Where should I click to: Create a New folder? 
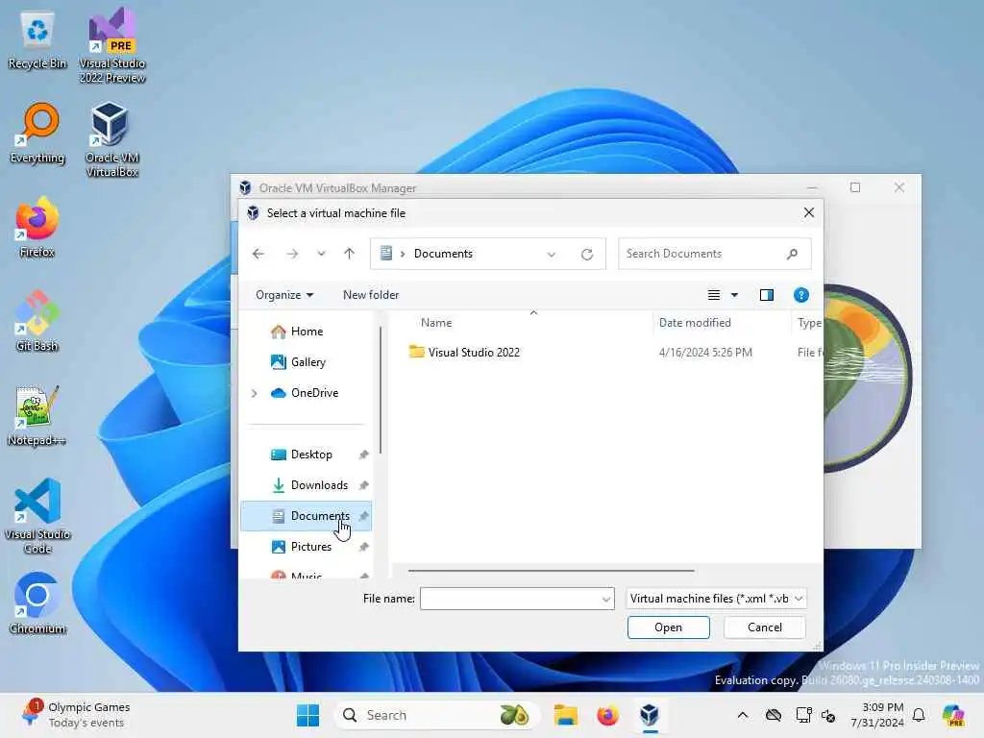pos(371,295)
